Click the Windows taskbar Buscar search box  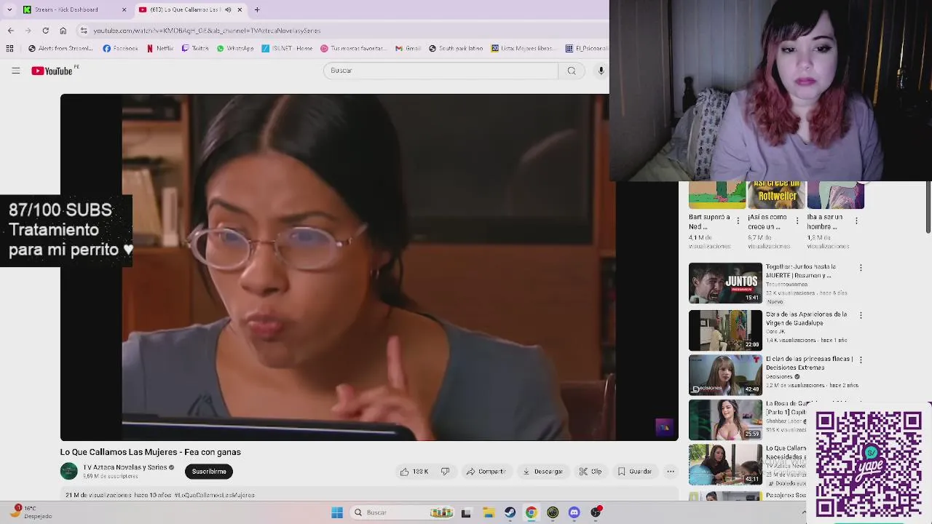click(x=403, y=512)
